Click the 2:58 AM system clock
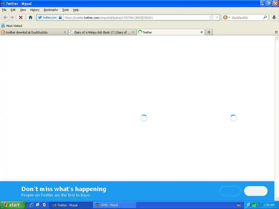The height and width of the screenshot is (209, 279). (x=269, y=205)
